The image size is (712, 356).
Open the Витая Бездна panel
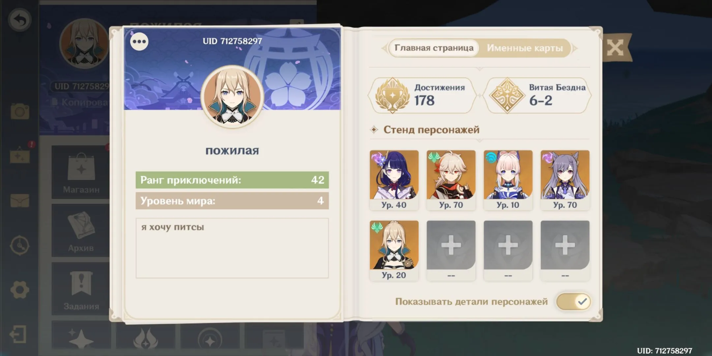pos(538,96)
